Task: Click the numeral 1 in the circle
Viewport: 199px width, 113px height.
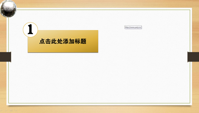Action: pos(30,29)
